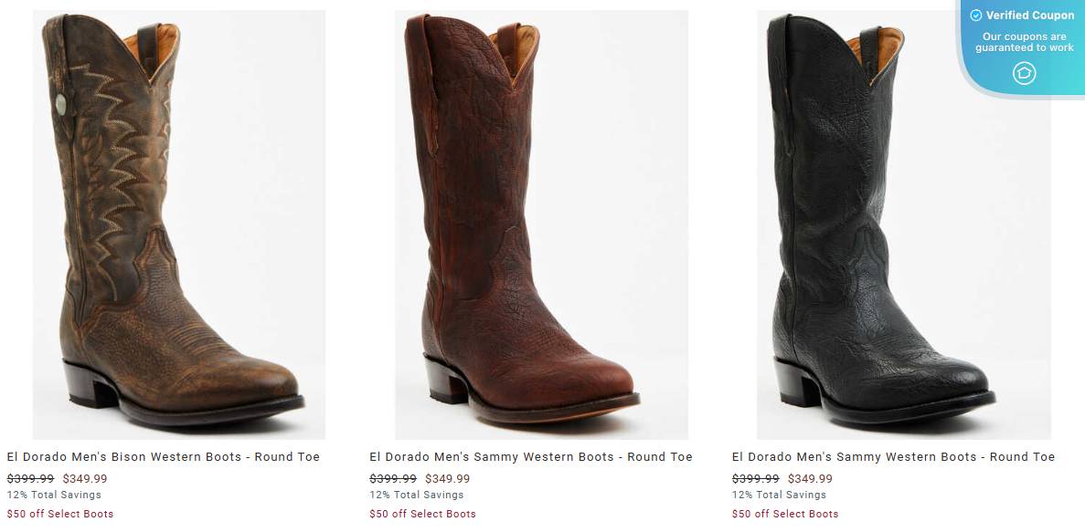Click the coupon emblem icon on the blue badge
Screen dimensions: 1085x532
[1024, 73]
